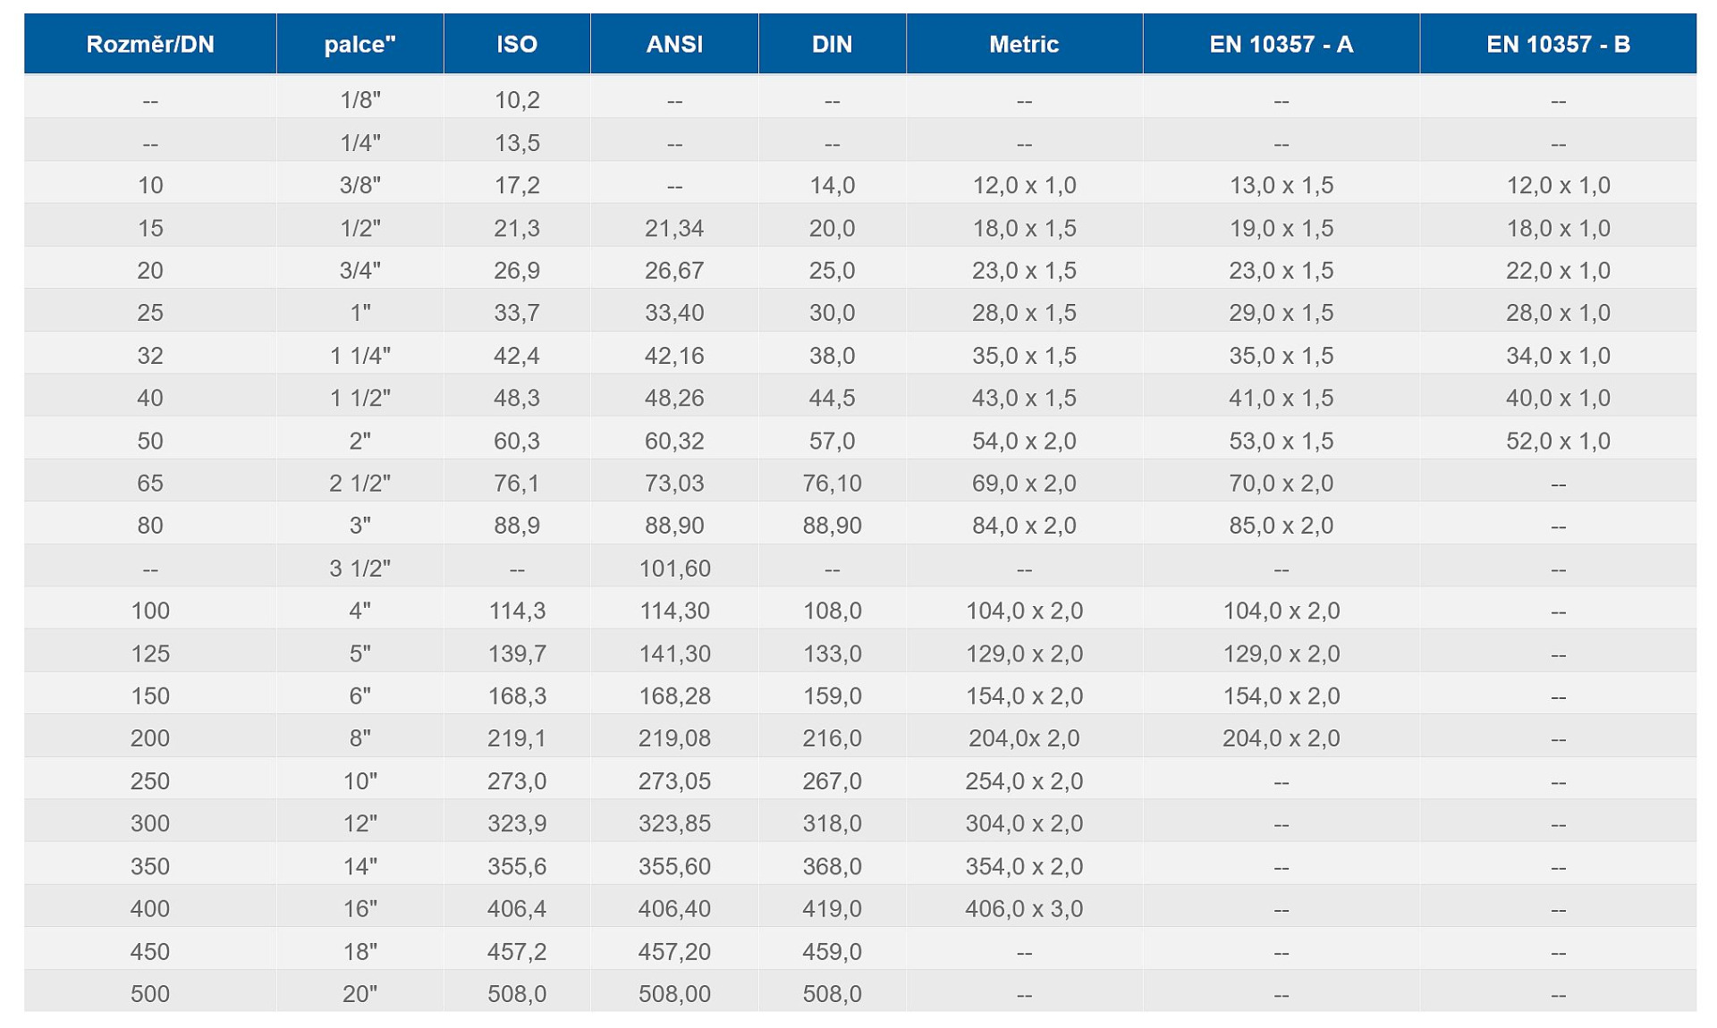This screenshot has width=1717, height=1028.
Task: Select the 3 1/2" inch size cell
Action: [359, 569]
